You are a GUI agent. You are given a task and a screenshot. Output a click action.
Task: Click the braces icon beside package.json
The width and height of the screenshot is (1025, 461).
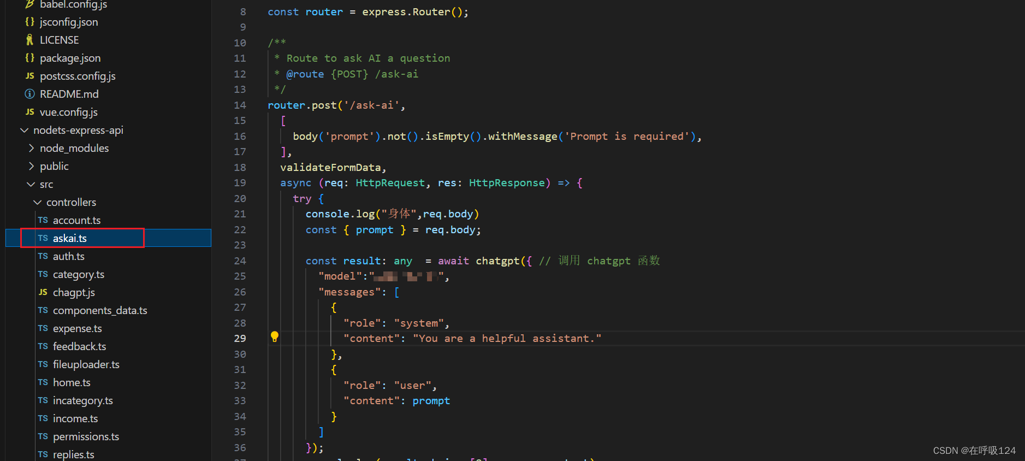(x=30, y=58)
